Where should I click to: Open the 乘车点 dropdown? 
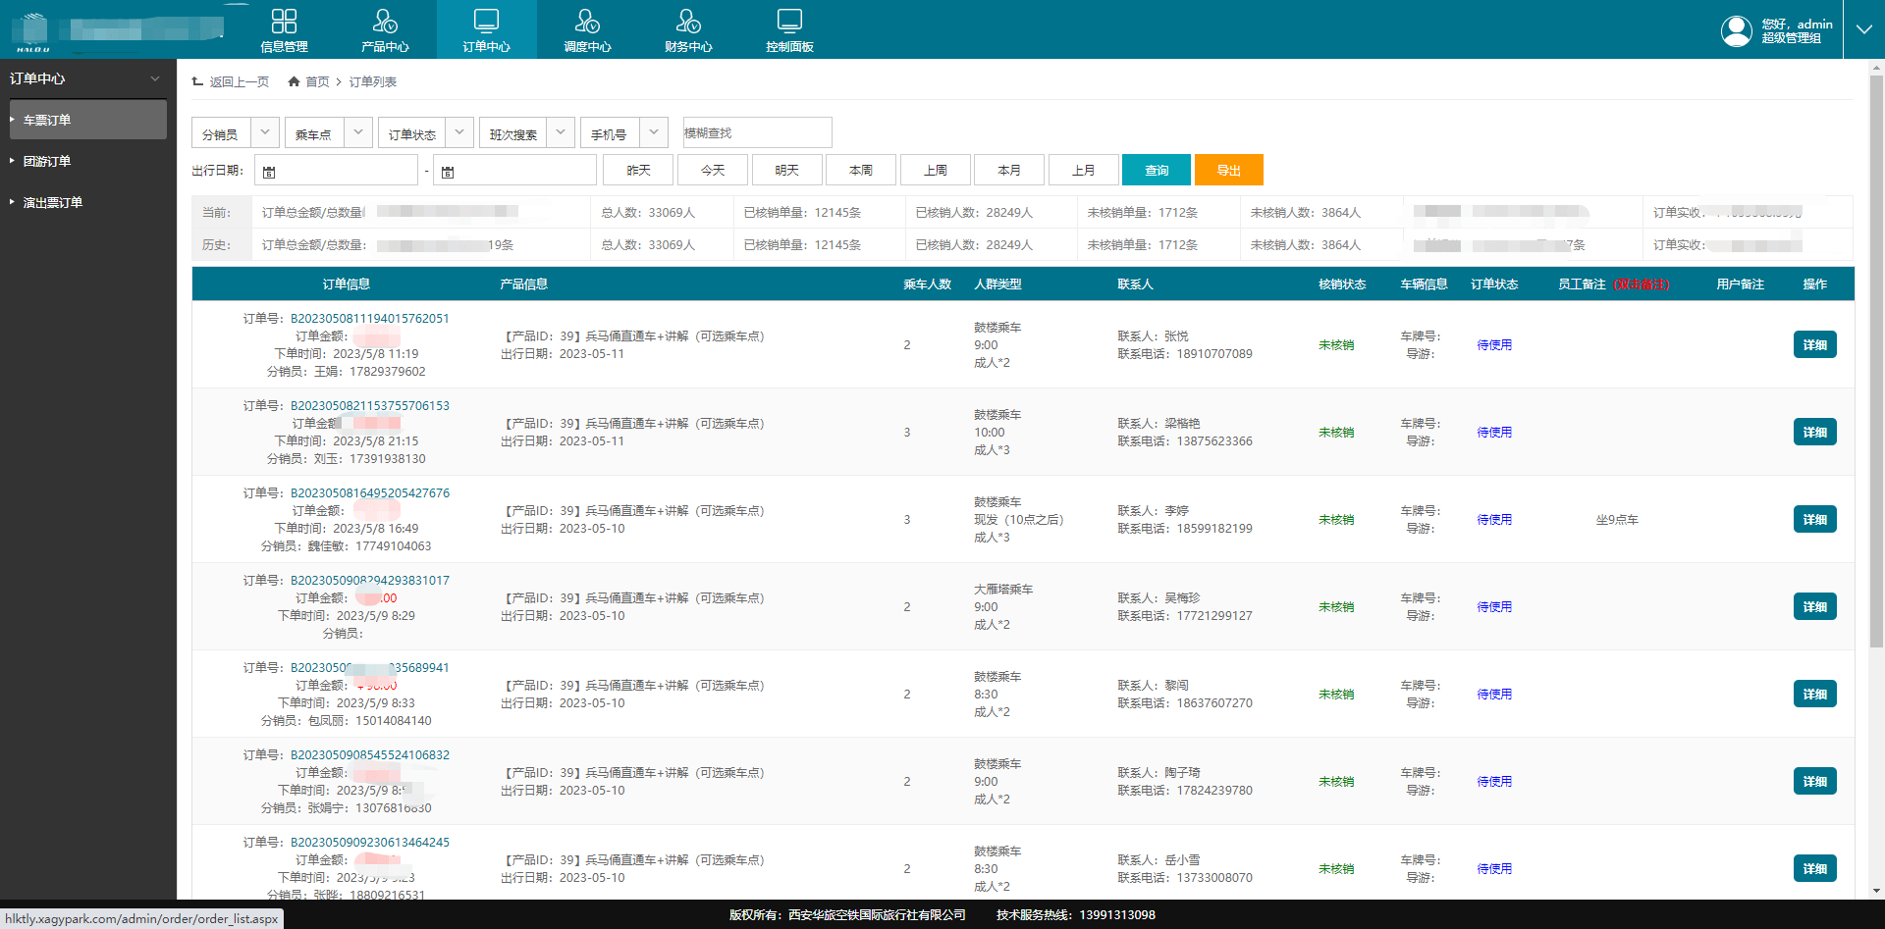point(329,132)
